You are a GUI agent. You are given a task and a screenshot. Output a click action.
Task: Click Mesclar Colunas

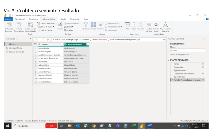click(x=72, y=23)
